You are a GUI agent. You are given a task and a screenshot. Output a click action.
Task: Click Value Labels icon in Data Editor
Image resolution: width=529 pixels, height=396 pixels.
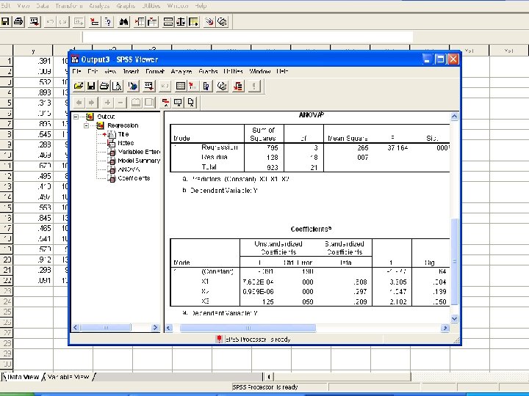(209, 22)
